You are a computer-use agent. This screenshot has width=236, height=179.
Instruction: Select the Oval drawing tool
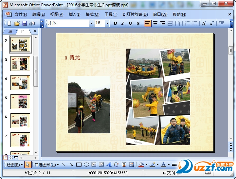click(x=86, y=165)
